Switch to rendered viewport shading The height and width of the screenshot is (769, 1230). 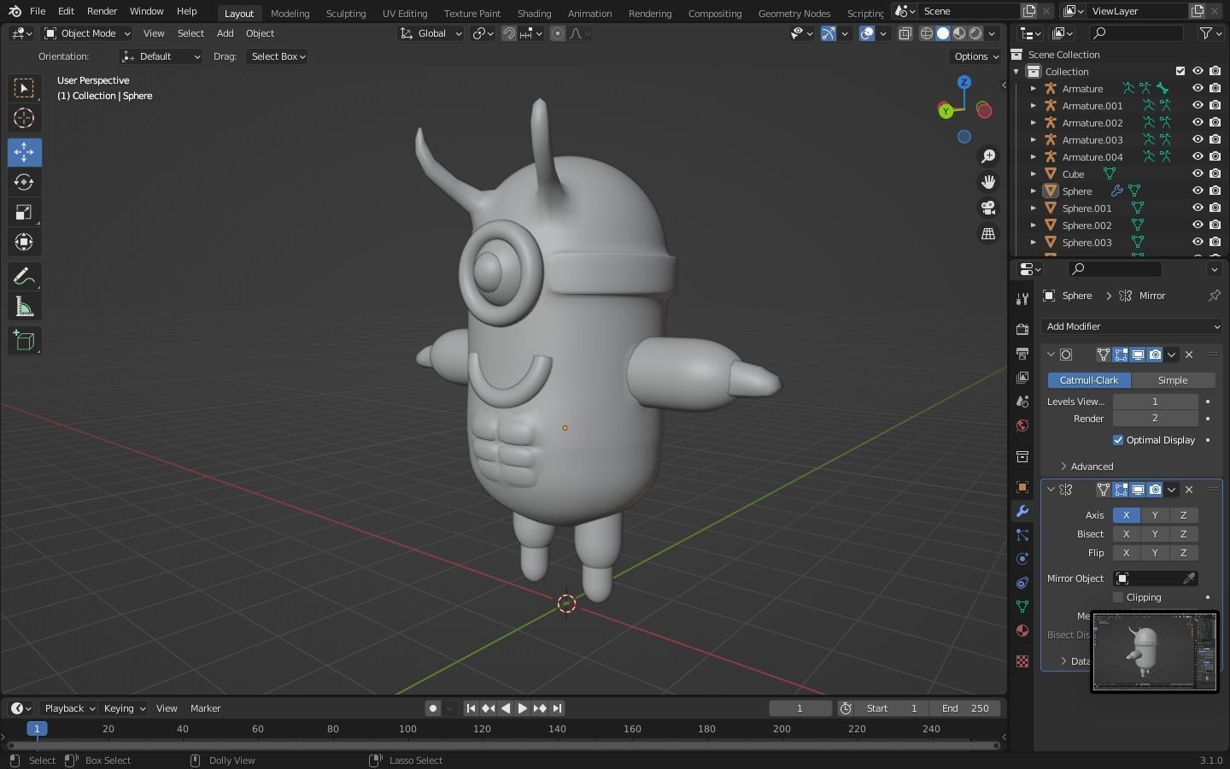(x=975, y=33)
